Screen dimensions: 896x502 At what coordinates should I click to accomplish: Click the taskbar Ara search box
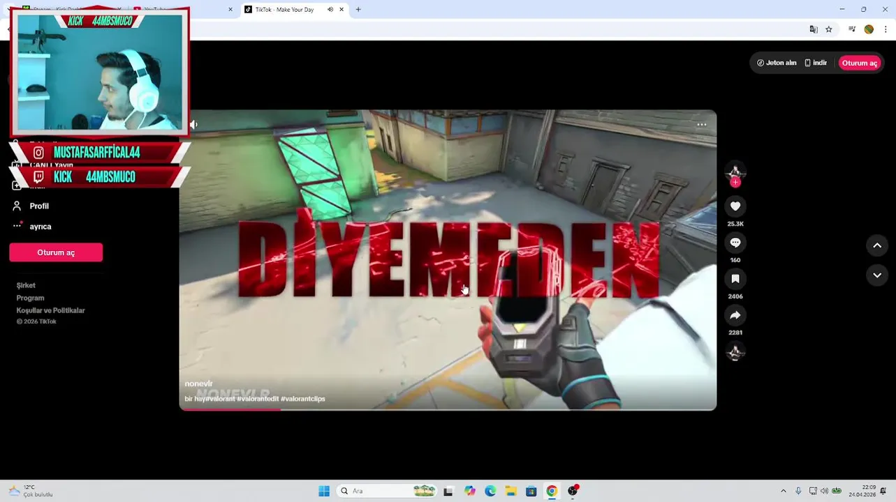point(385,491)
